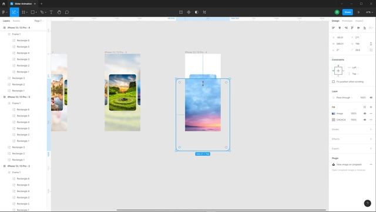Open the Page 1 pages dropdown
This screenshot has width=376, height=212.
(39, 21)
